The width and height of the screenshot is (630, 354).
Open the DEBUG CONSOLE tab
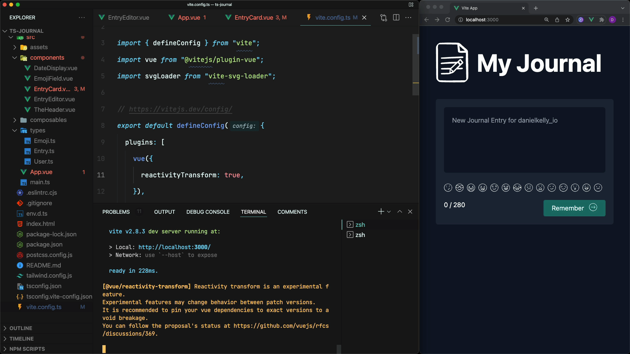point(208,212)
